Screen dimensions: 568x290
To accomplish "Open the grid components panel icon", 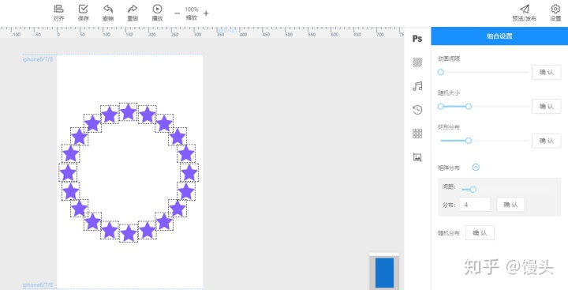I will tap(417, 134).
